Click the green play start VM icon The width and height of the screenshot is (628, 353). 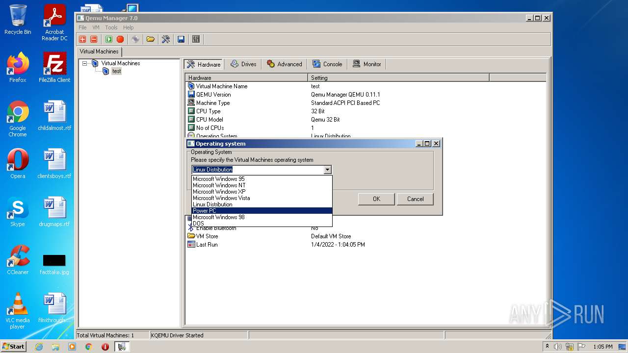tap(109, 39)
